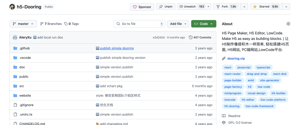The image size is (302, 125).
Task: Open the .github folder name
Action: coord(24,48)
